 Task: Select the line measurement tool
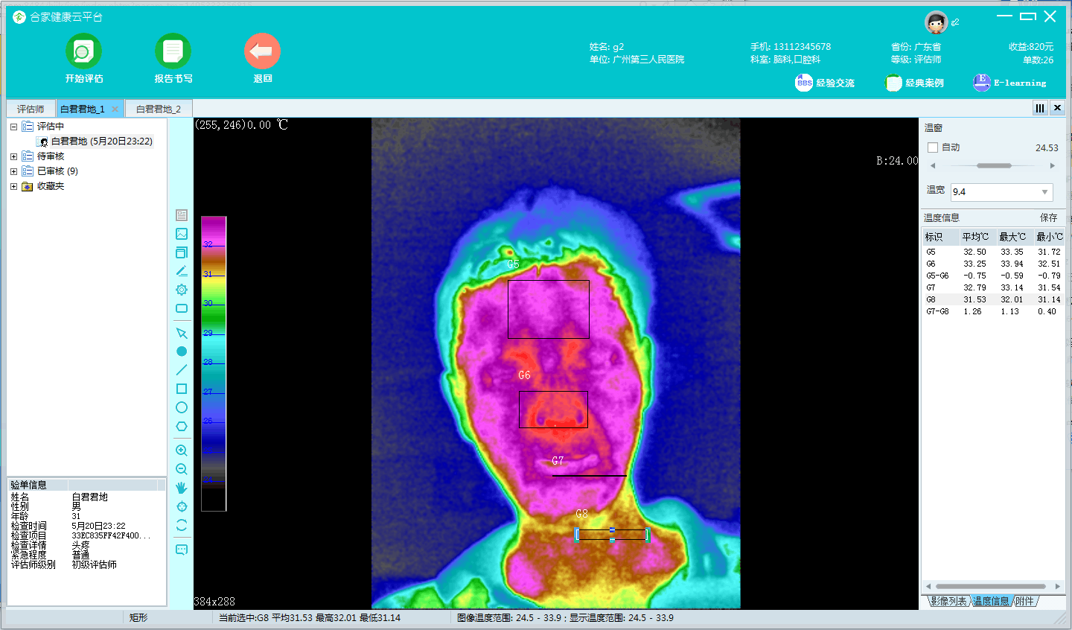click(x=182, y=370)
